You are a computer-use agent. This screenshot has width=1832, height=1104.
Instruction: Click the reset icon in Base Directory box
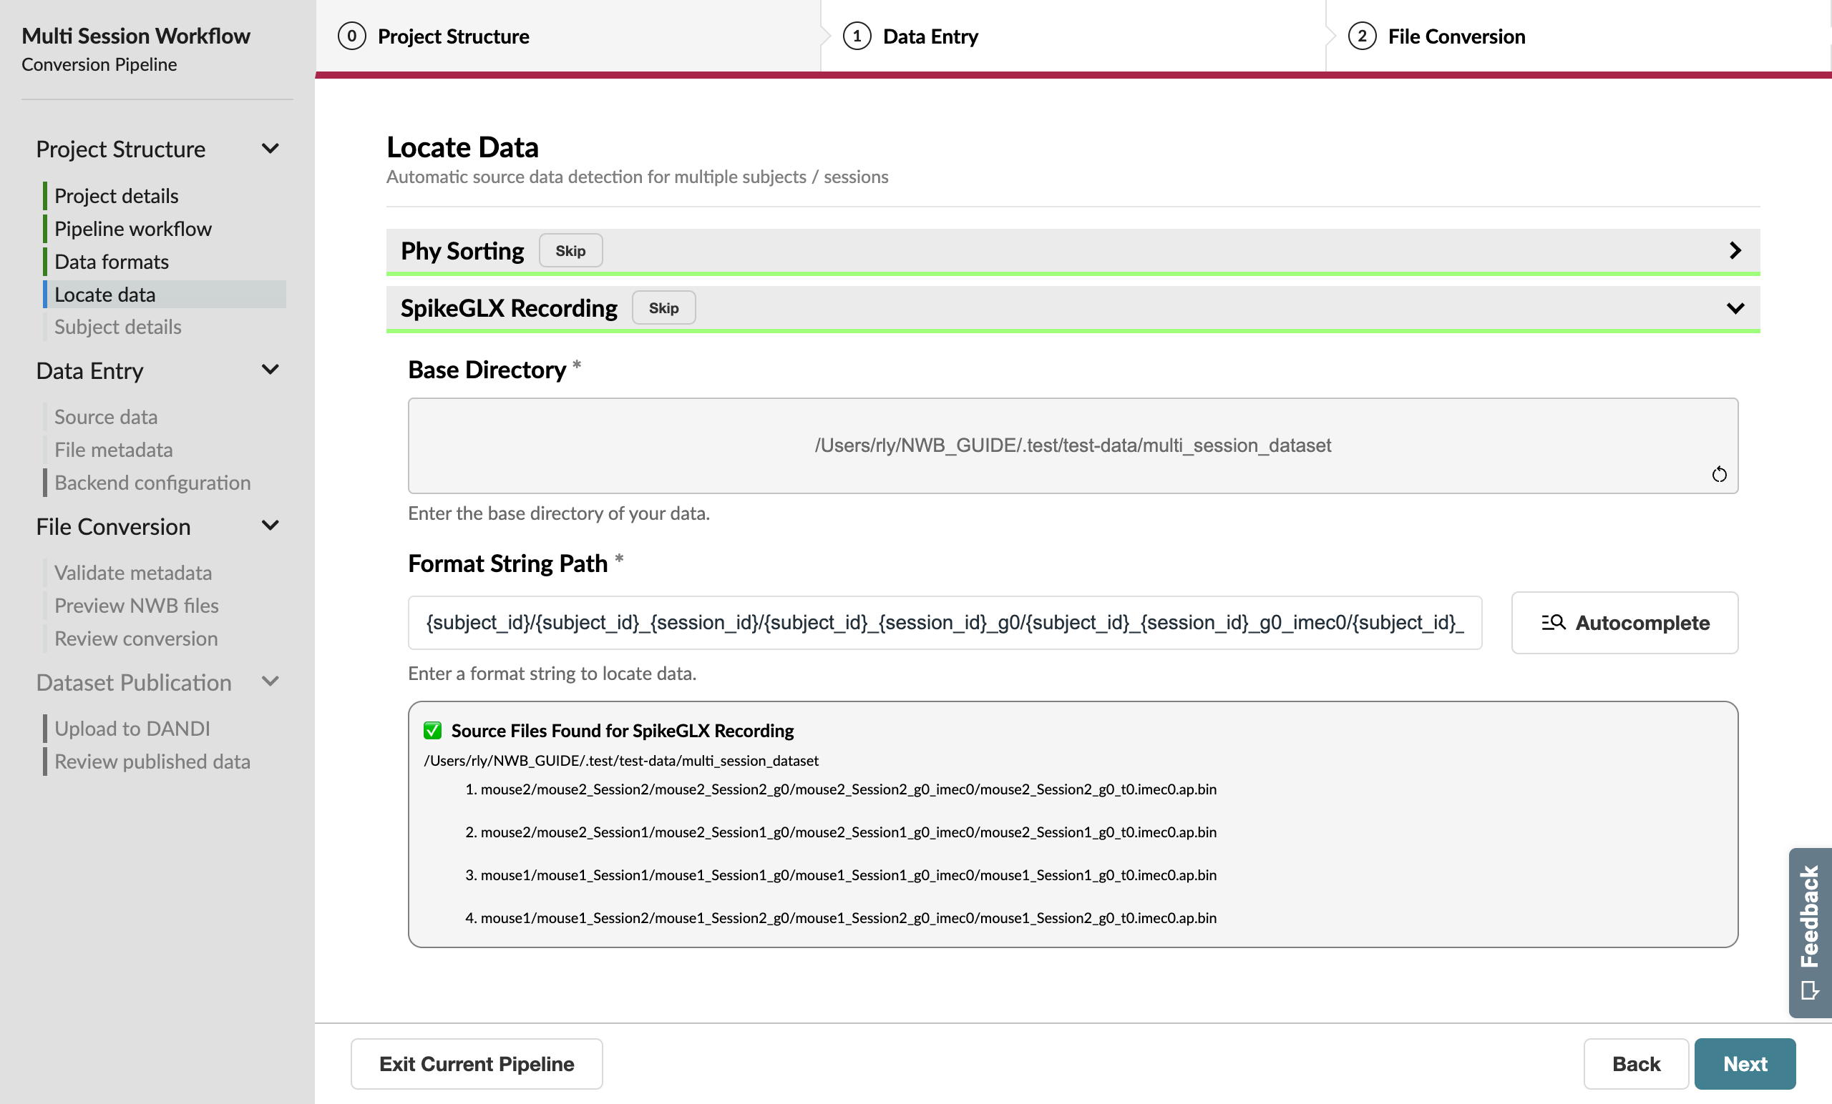1719,474
